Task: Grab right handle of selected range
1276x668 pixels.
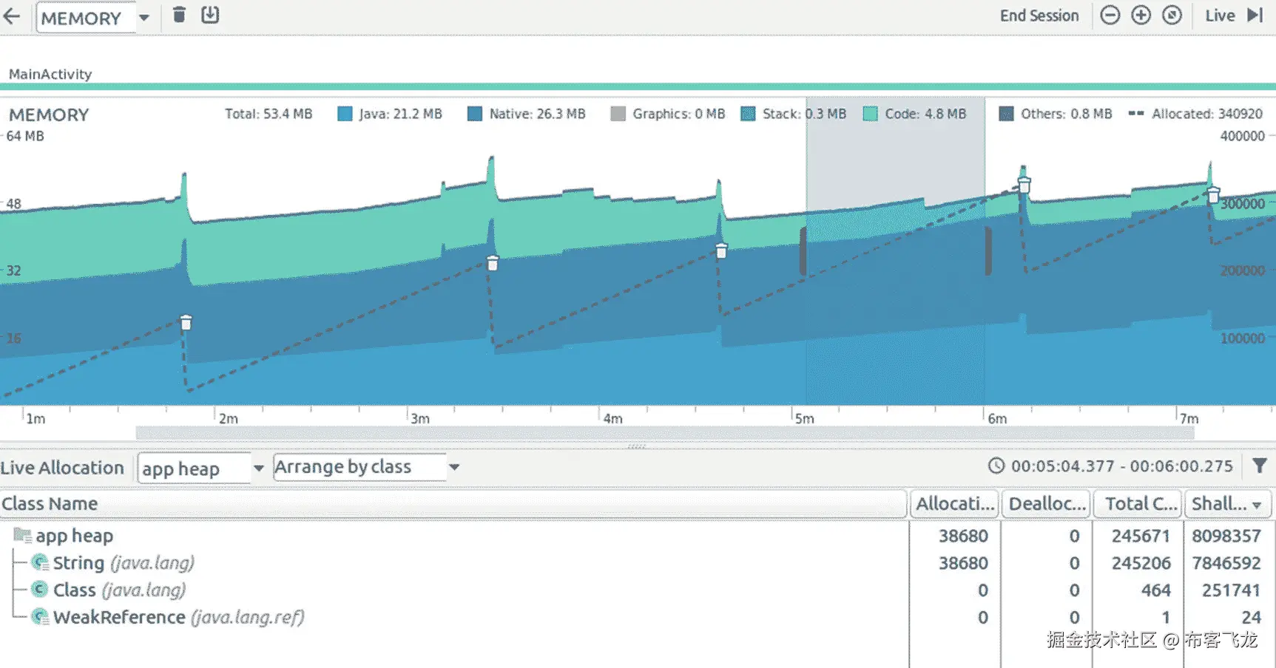Action: coord(988,251)
